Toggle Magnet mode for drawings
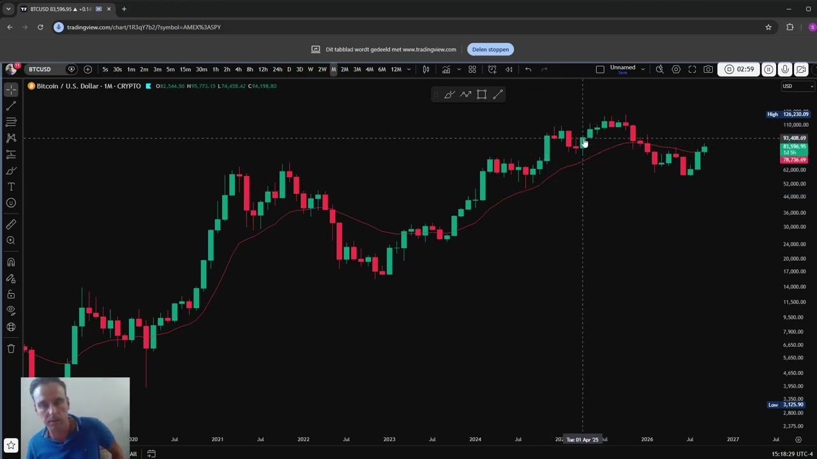 pyautogui.click(x=11, y=262)
